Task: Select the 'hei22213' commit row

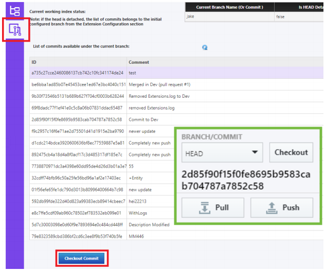Action: click(102, 202)
